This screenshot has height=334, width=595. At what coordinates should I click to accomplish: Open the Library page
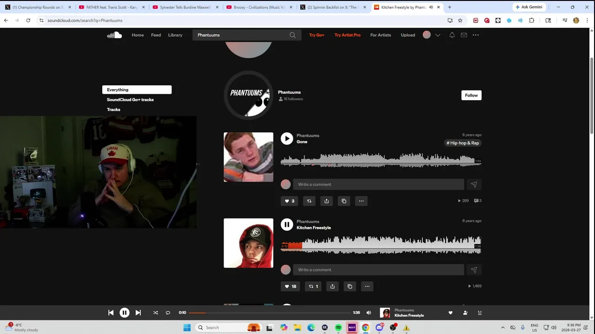click(175, 35)
